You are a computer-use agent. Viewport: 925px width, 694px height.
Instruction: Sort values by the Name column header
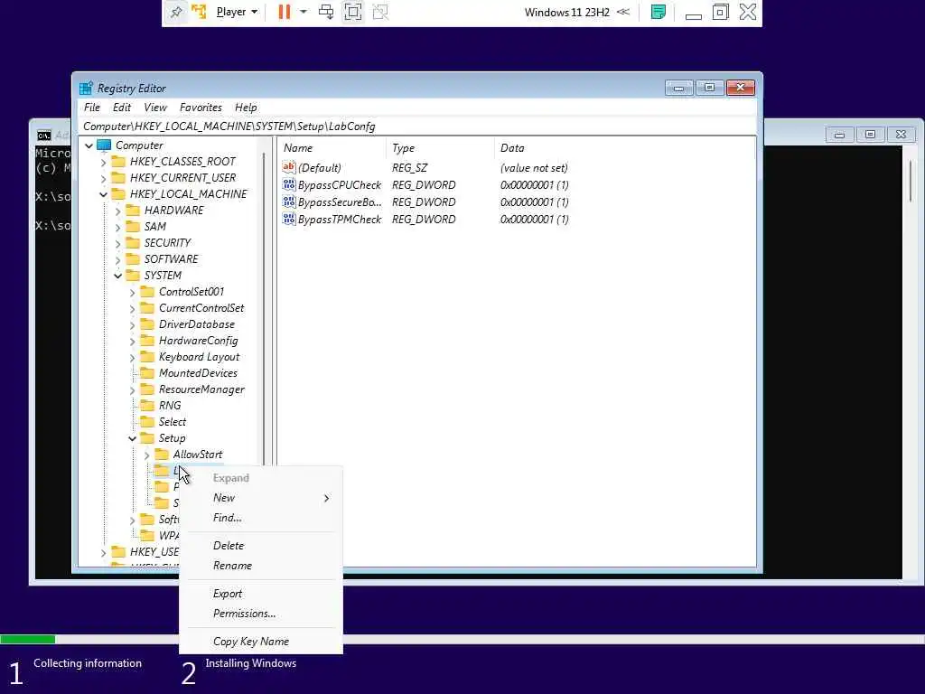(x=332, y=148)
